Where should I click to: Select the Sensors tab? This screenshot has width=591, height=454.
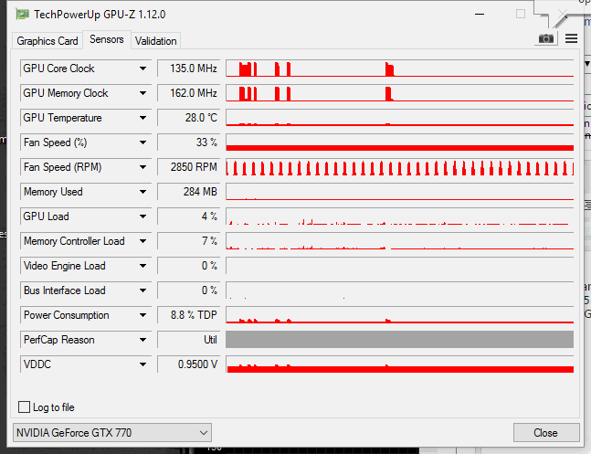107,39
